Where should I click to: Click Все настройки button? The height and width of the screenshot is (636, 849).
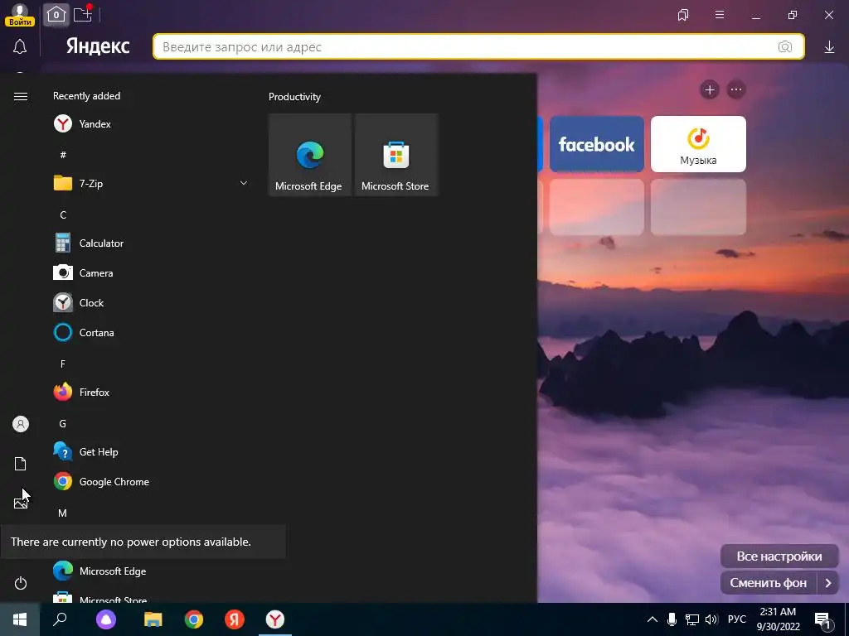[x=779, y=556]
